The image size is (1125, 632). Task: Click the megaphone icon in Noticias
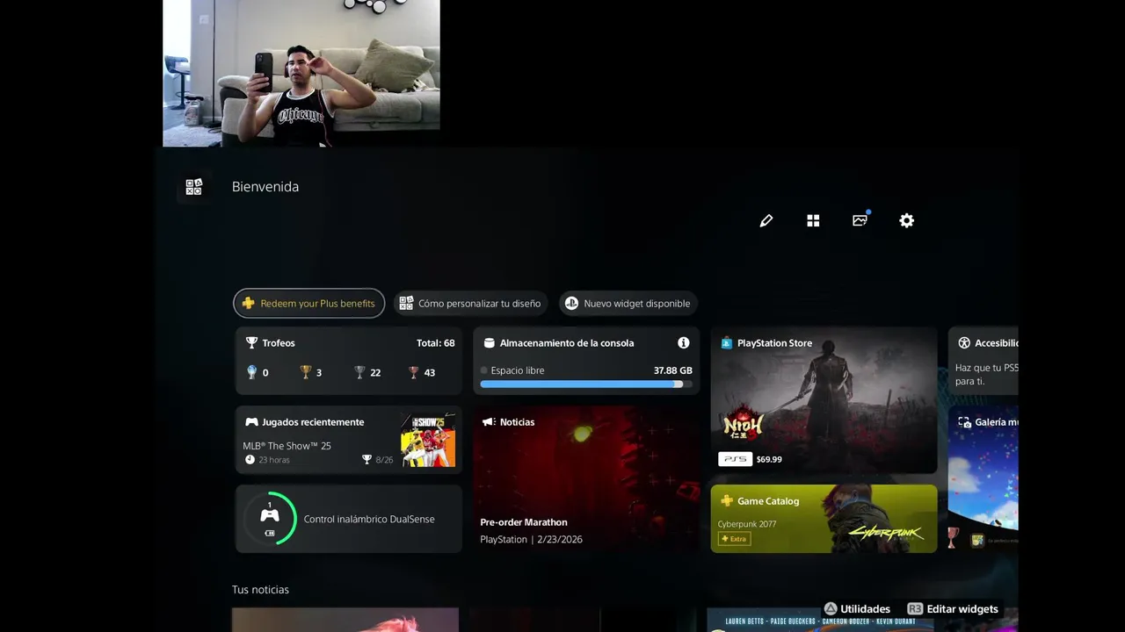point(489,422)
